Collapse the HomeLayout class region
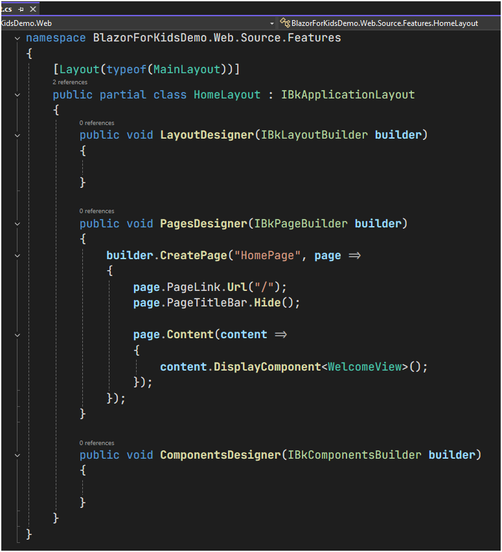 [x=17, y=95]
